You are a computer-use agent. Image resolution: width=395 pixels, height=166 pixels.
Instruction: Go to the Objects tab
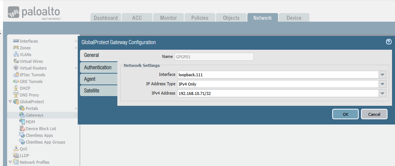click(231, 18)
